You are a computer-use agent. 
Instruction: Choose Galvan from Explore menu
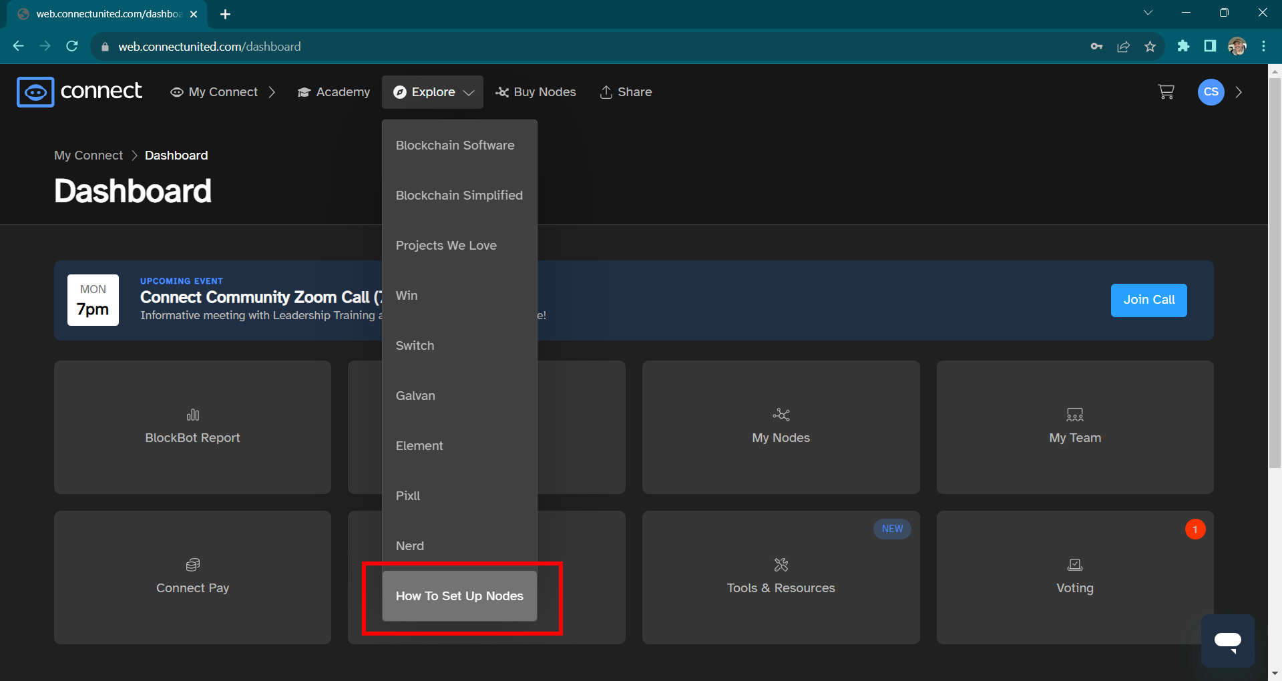point(459,396)
